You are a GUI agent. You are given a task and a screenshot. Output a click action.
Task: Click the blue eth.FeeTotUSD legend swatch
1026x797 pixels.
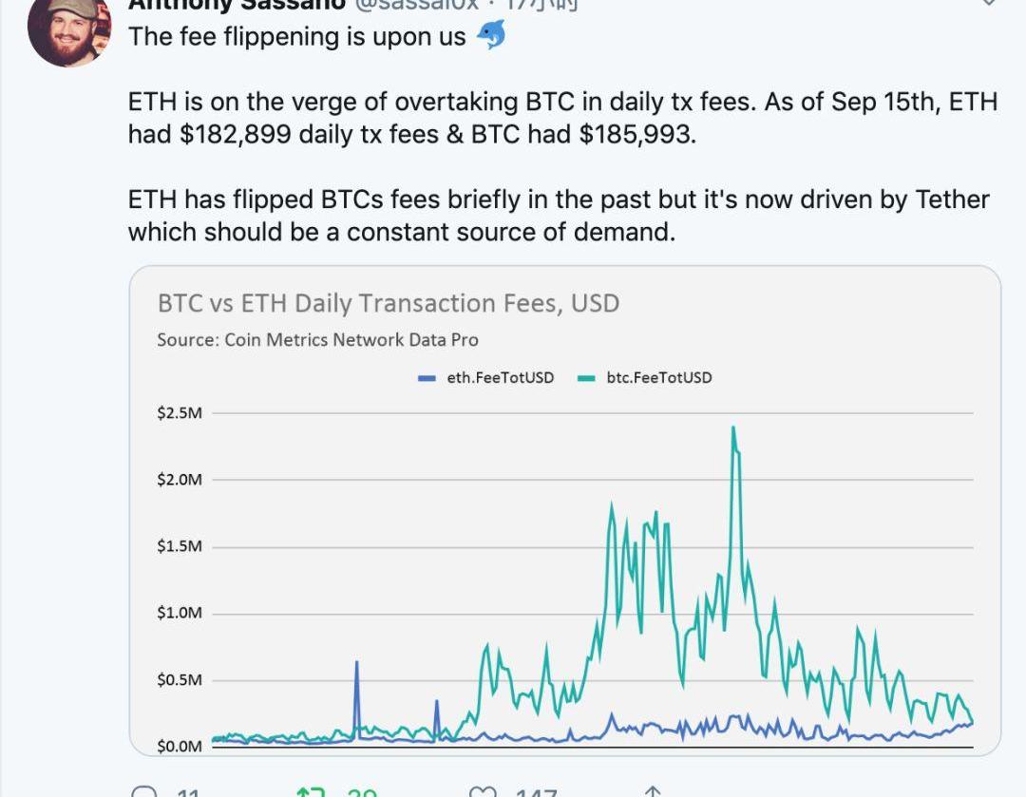tap(427, 378)
